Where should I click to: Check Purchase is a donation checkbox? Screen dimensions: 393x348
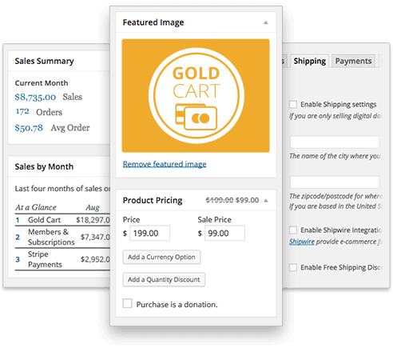click(127, 303)
